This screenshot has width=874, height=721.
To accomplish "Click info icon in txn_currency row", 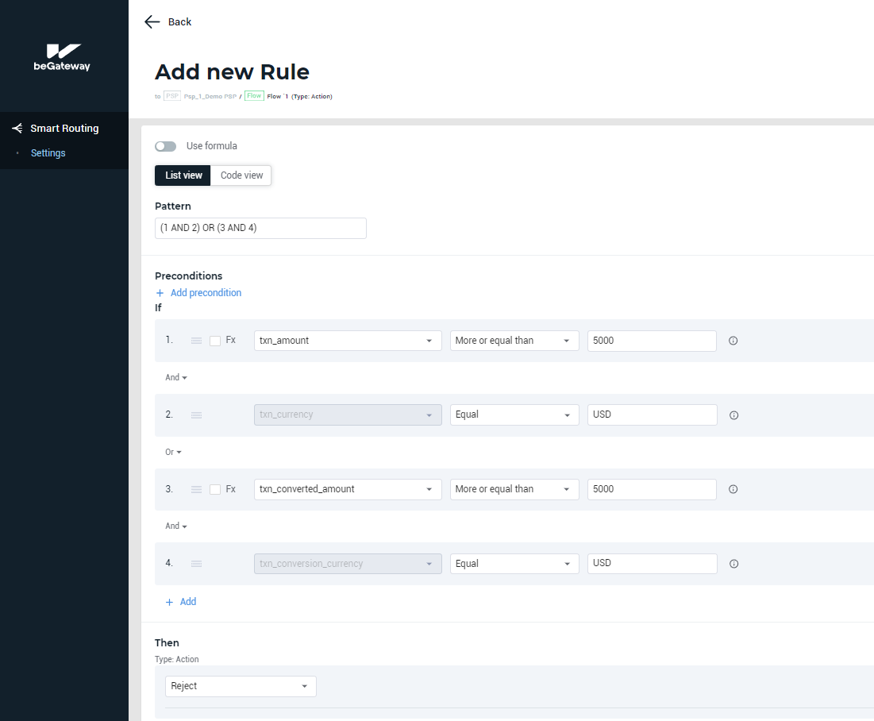I will coord(733,415).
